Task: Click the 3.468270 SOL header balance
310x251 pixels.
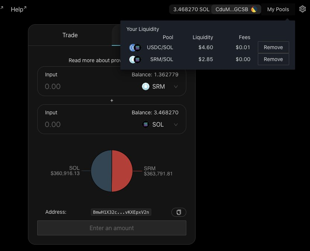Action: click(191, 9)
